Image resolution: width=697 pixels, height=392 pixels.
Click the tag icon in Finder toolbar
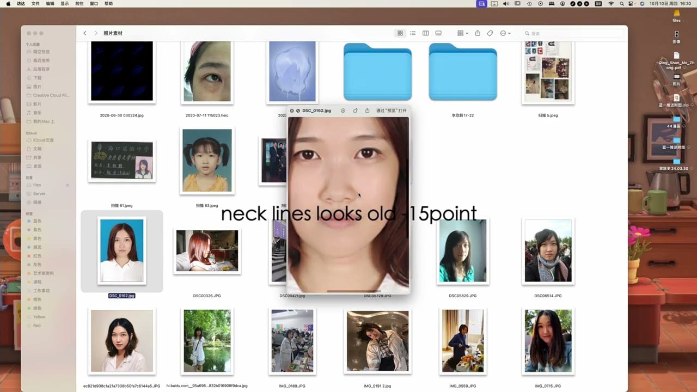point(490,33)
